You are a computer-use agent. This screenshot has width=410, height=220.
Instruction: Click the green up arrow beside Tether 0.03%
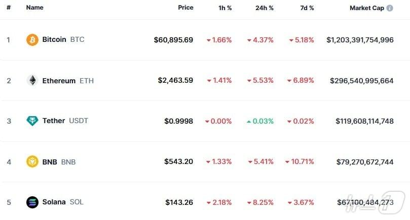pyautogui.click(x=249, y=122)
